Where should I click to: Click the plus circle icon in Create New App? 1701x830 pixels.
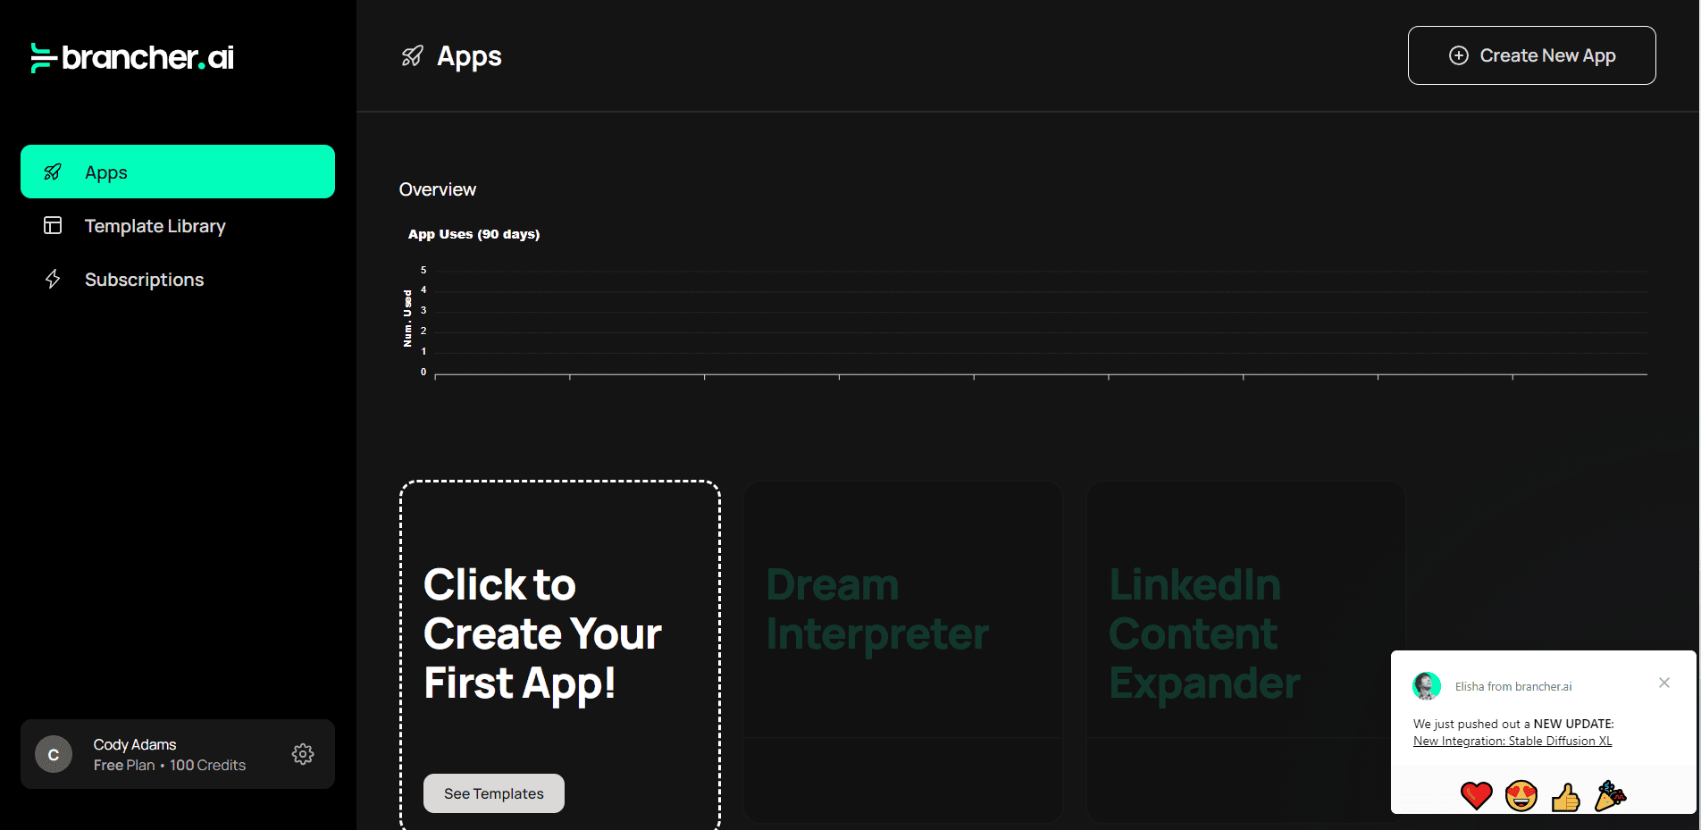point(1458,55)
